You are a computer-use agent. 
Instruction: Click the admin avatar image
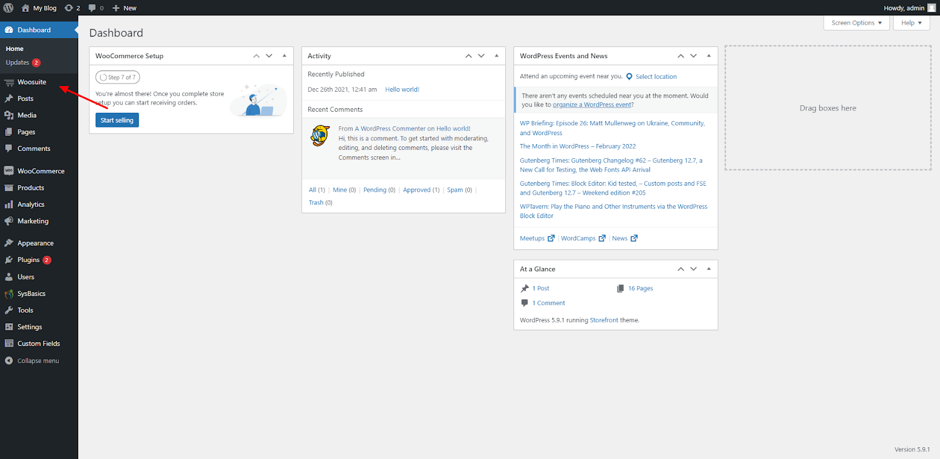click(x=932, y=8)
